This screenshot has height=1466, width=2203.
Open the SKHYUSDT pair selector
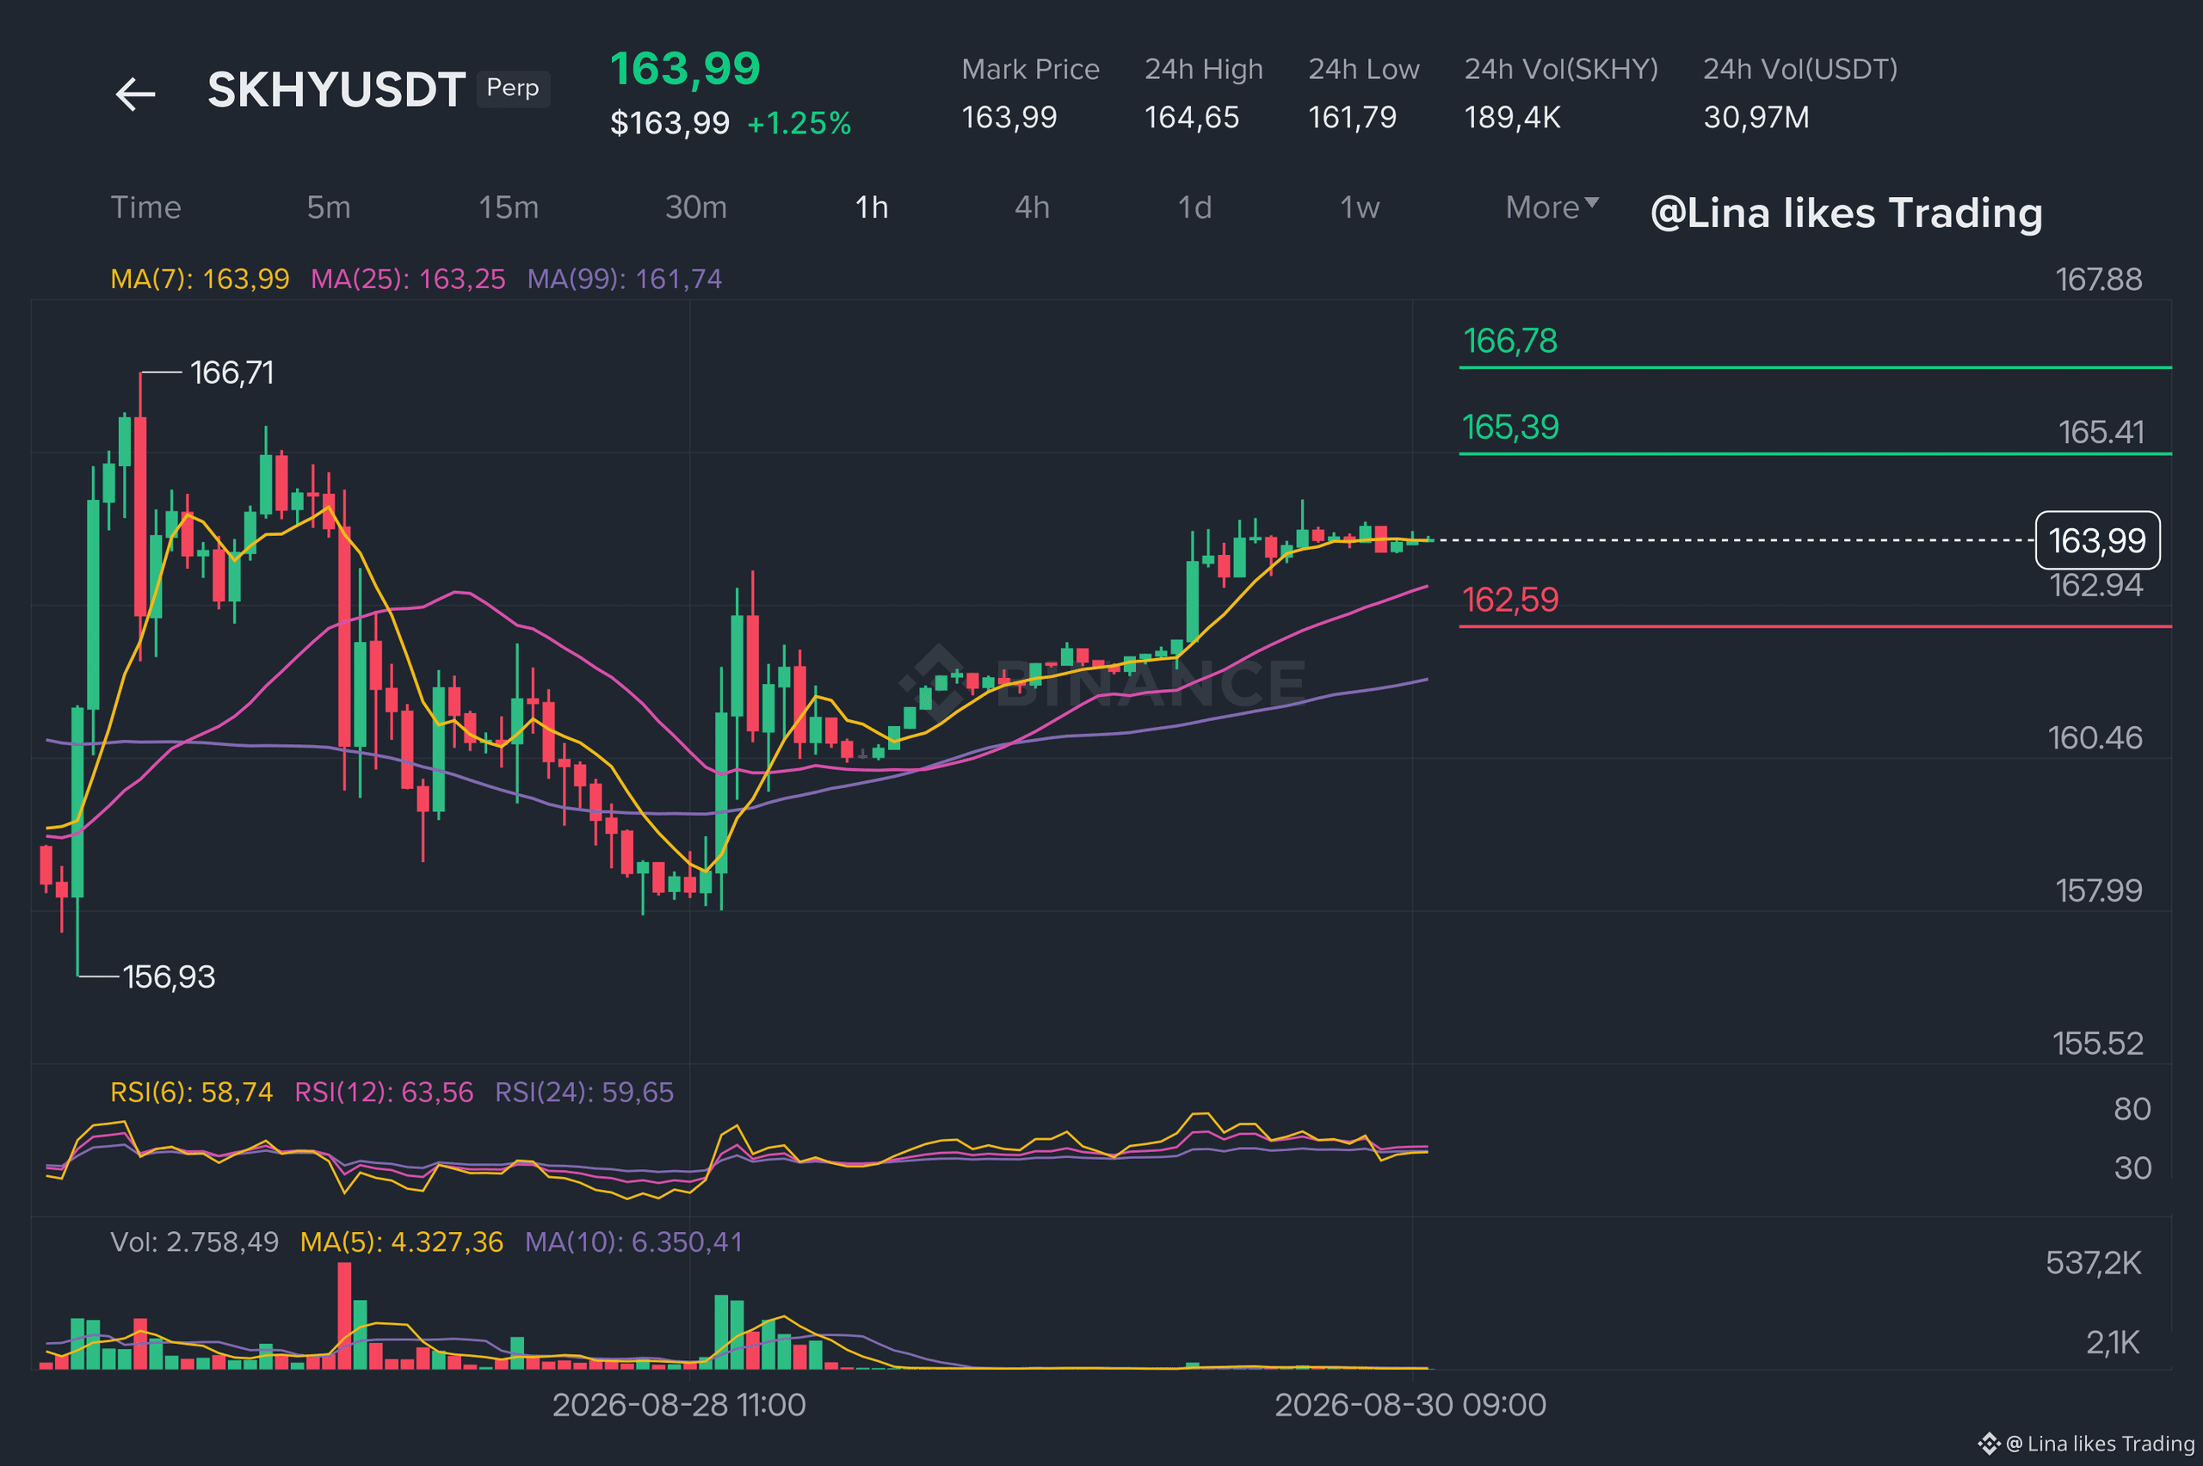[x=336, y=90]
